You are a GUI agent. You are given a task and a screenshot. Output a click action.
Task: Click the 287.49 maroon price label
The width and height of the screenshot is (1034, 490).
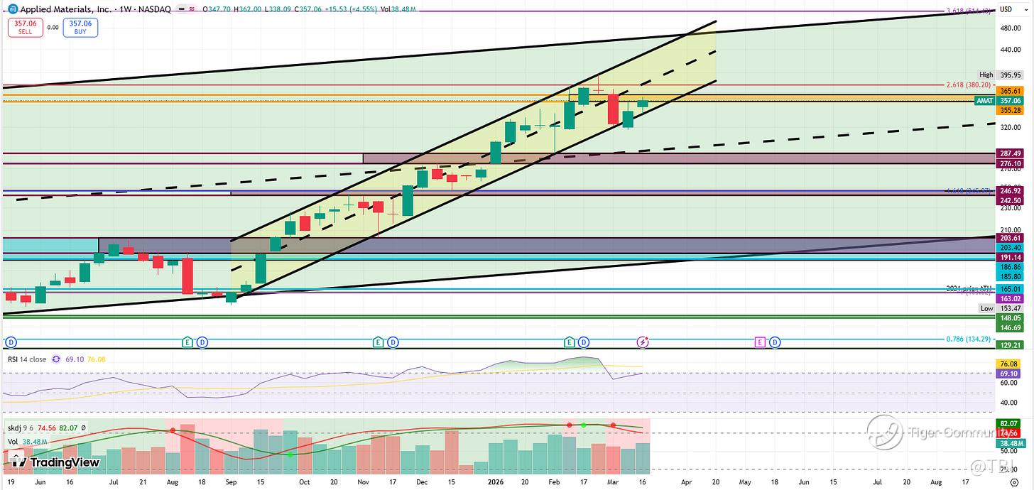pyautogui.click(x=1009, y=153)
